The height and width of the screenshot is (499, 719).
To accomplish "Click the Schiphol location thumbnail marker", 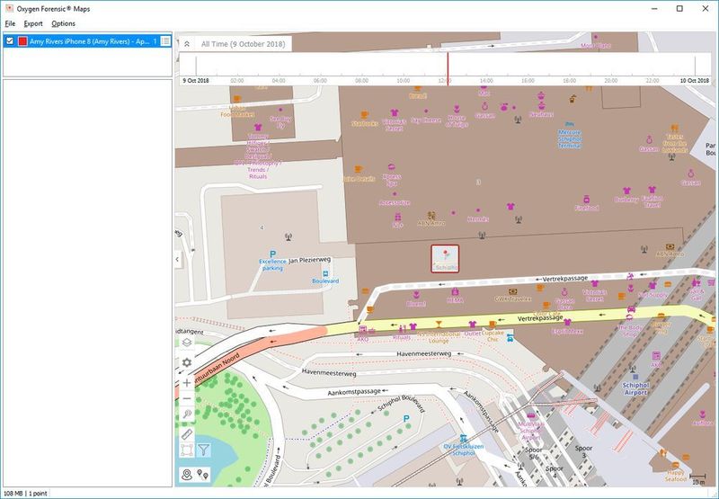I will 445,259.
